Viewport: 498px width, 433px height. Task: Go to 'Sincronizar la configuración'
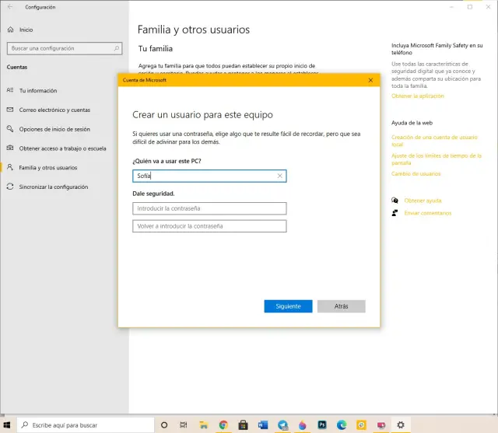[x=53, y=187]
